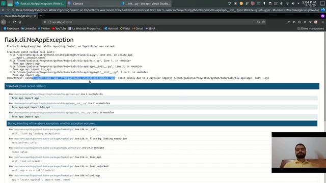326x183 pixels.
Task: Click the window title bar close X
Action: (x=3, y=10)
